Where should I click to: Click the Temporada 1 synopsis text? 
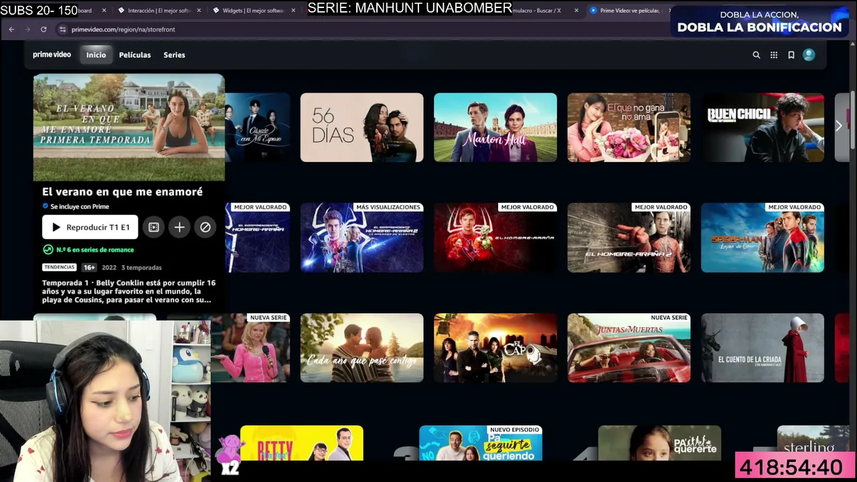pos(129,291)
